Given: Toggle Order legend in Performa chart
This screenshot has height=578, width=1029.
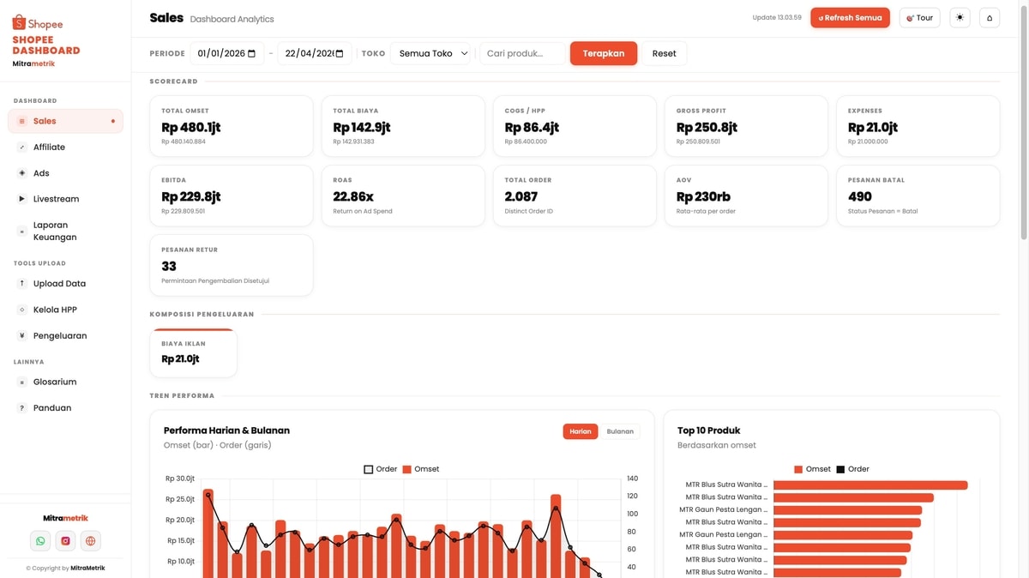Looking at the screenshot, I should pos(369,469).
